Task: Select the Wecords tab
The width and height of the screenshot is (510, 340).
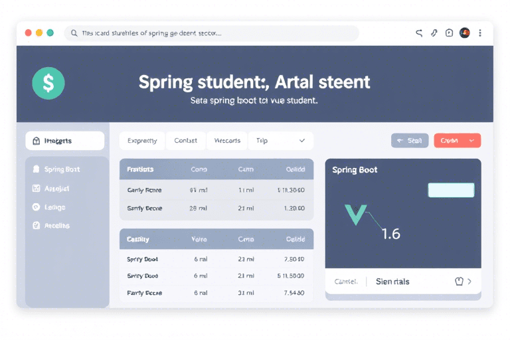Action: [x=226, y=141]
